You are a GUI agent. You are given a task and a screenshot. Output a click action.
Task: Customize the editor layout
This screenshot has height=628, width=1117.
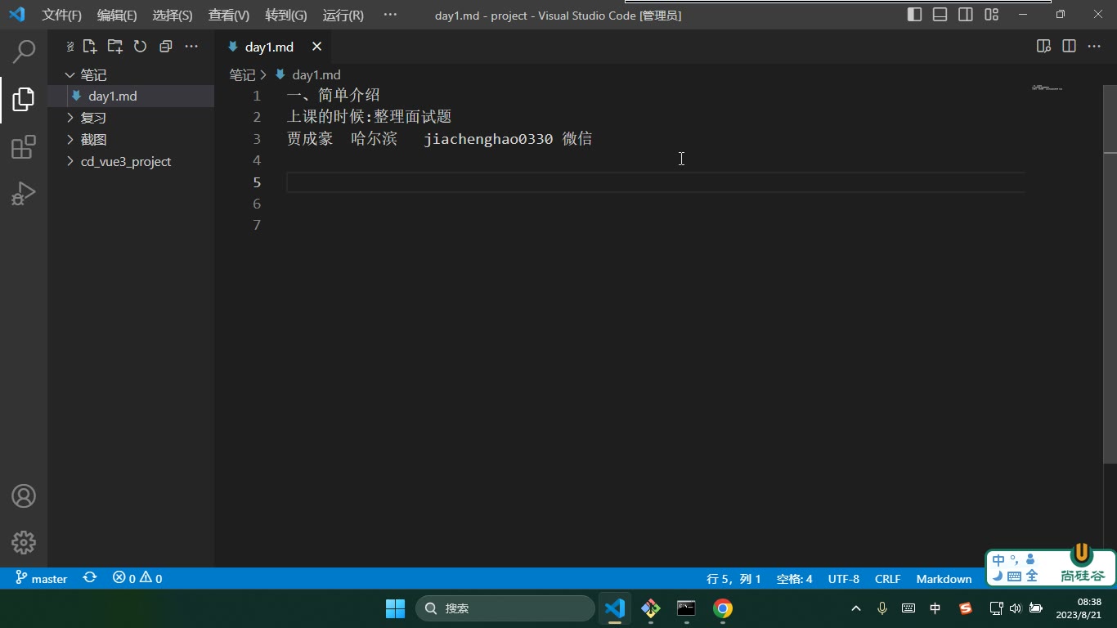click(x=991, y=15)
